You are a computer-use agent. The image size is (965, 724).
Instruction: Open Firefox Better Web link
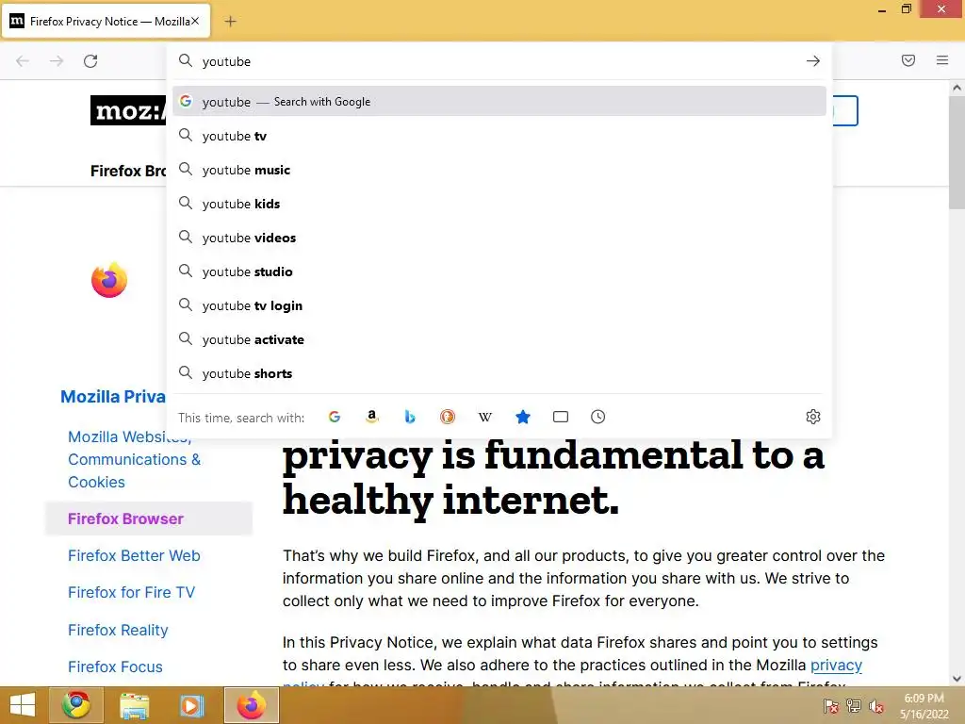pos(134,555)
